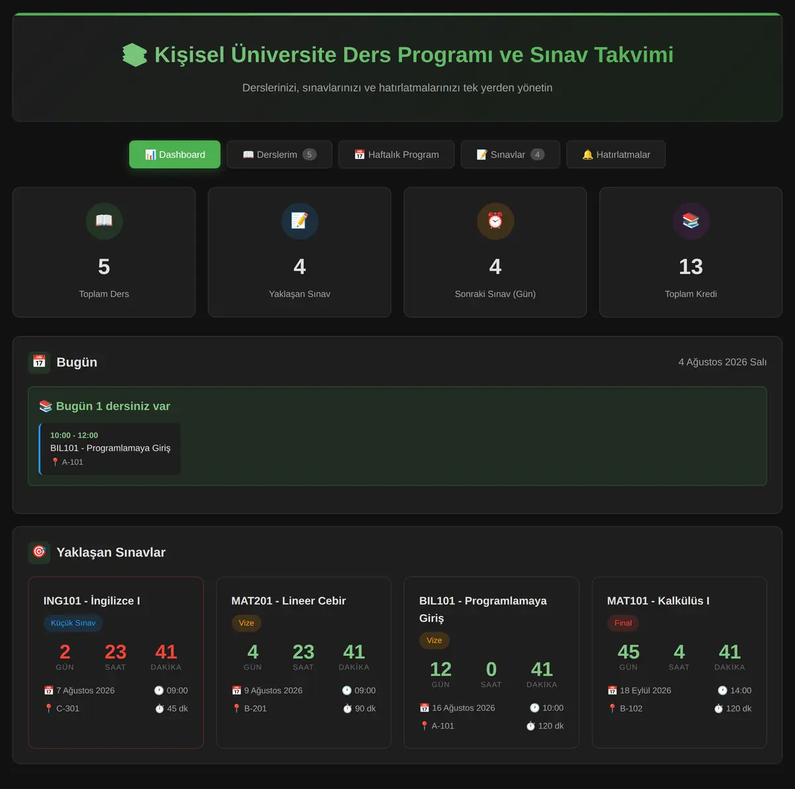
Task: Click the total credits value 13
Action: click(691, 266)
